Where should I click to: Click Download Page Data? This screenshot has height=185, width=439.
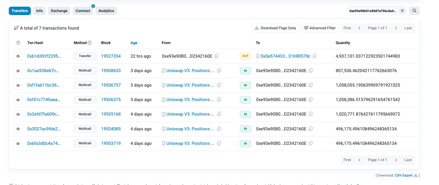coord(275,28)
